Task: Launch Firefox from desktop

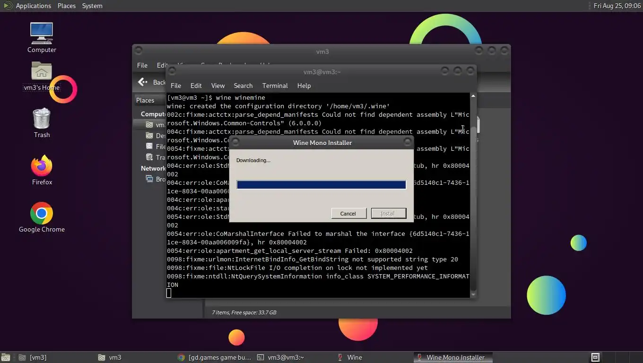Action: 42,170
